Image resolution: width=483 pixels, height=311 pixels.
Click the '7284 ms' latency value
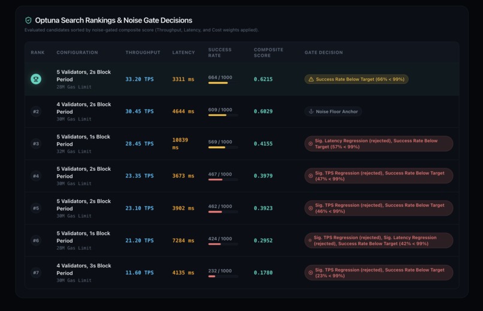click(x=183, y=240)
